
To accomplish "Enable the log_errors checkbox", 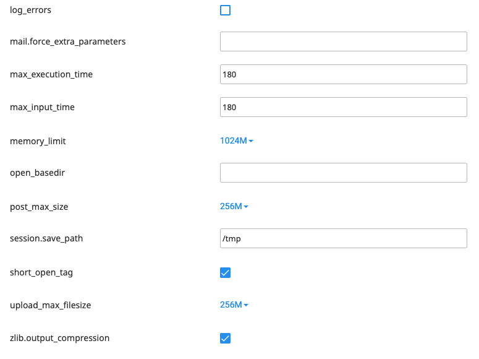I will pos(226,10).
